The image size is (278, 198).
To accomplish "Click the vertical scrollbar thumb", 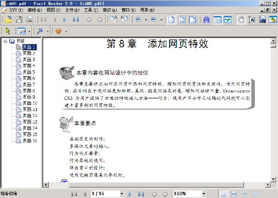I will pyautogui.click(x=273, y=46).
